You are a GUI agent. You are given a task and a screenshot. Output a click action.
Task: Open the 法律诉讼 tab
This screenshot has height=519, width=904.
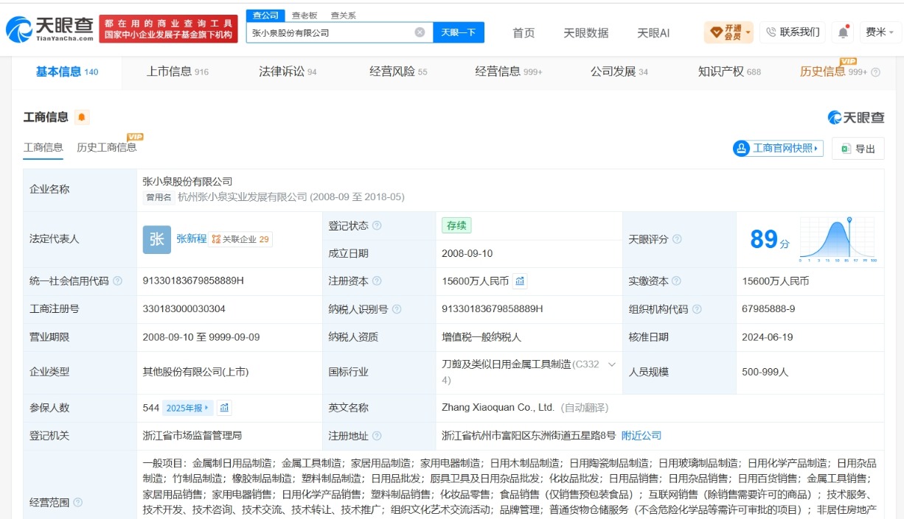(x=288, y=71)
